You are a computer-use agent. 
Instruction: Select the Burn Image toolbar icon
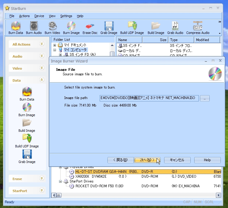click(71, 28)
